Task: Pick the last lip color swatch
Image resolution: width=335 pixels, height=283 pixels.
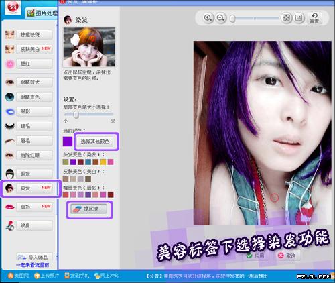Action: pyautogui.click(x=111, y=194)
